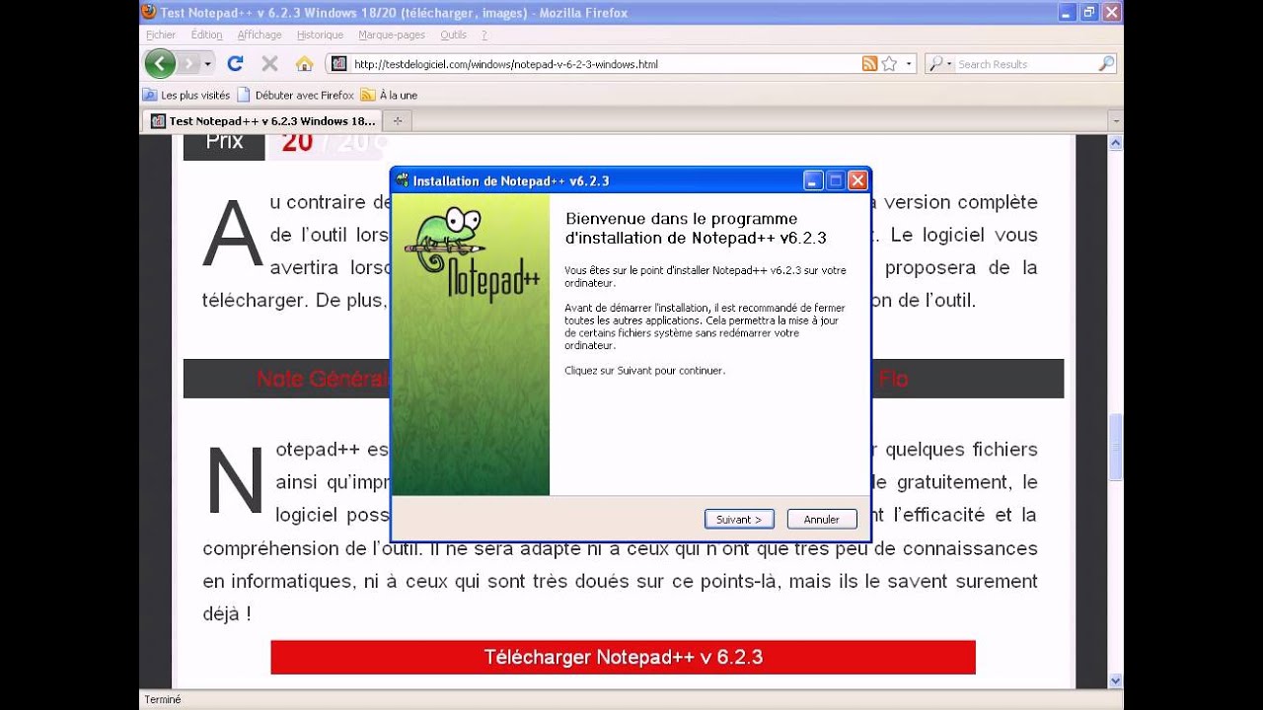1263x710 pixels.
Task: Click Suivant > in the installer
Action: click(739, 519)
